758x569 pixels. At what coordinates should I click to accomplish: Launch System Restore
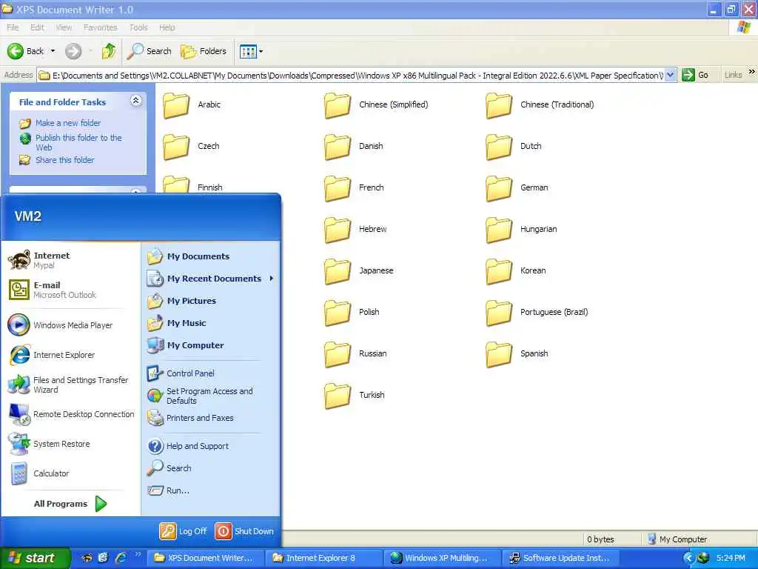(71, 444)
